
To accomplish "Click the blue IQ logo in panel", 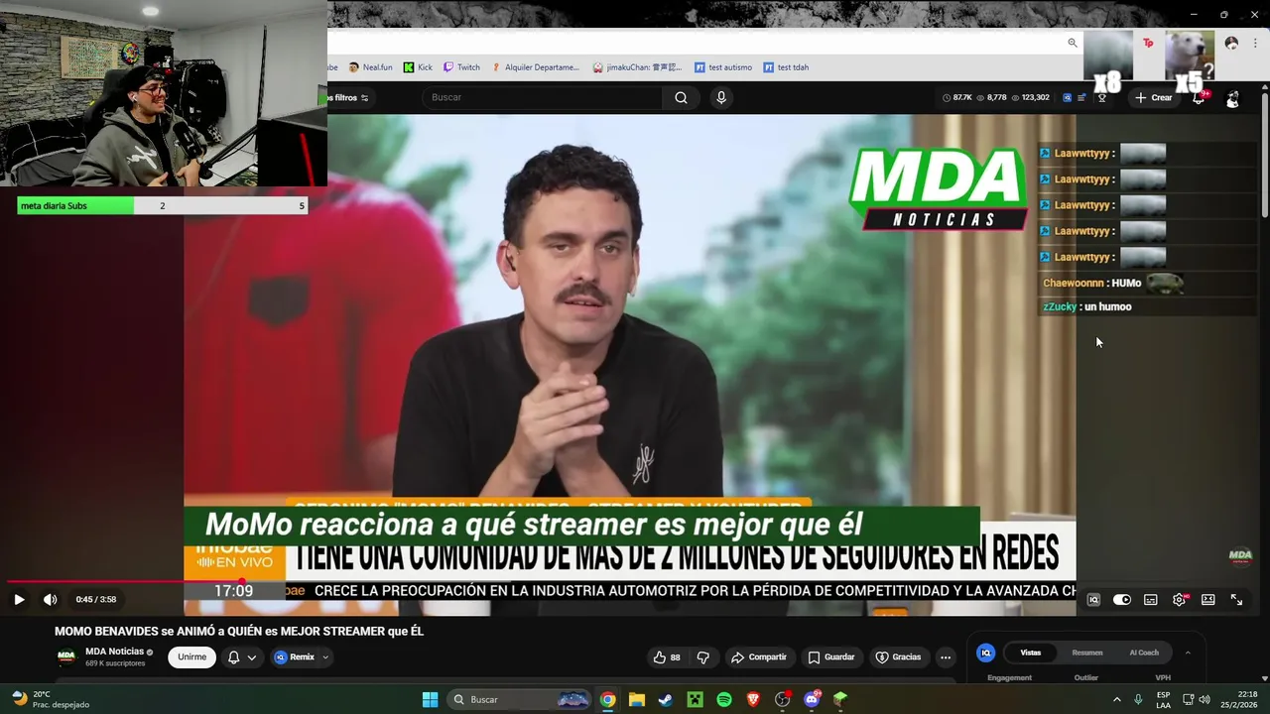I will (x=985, y=653).
